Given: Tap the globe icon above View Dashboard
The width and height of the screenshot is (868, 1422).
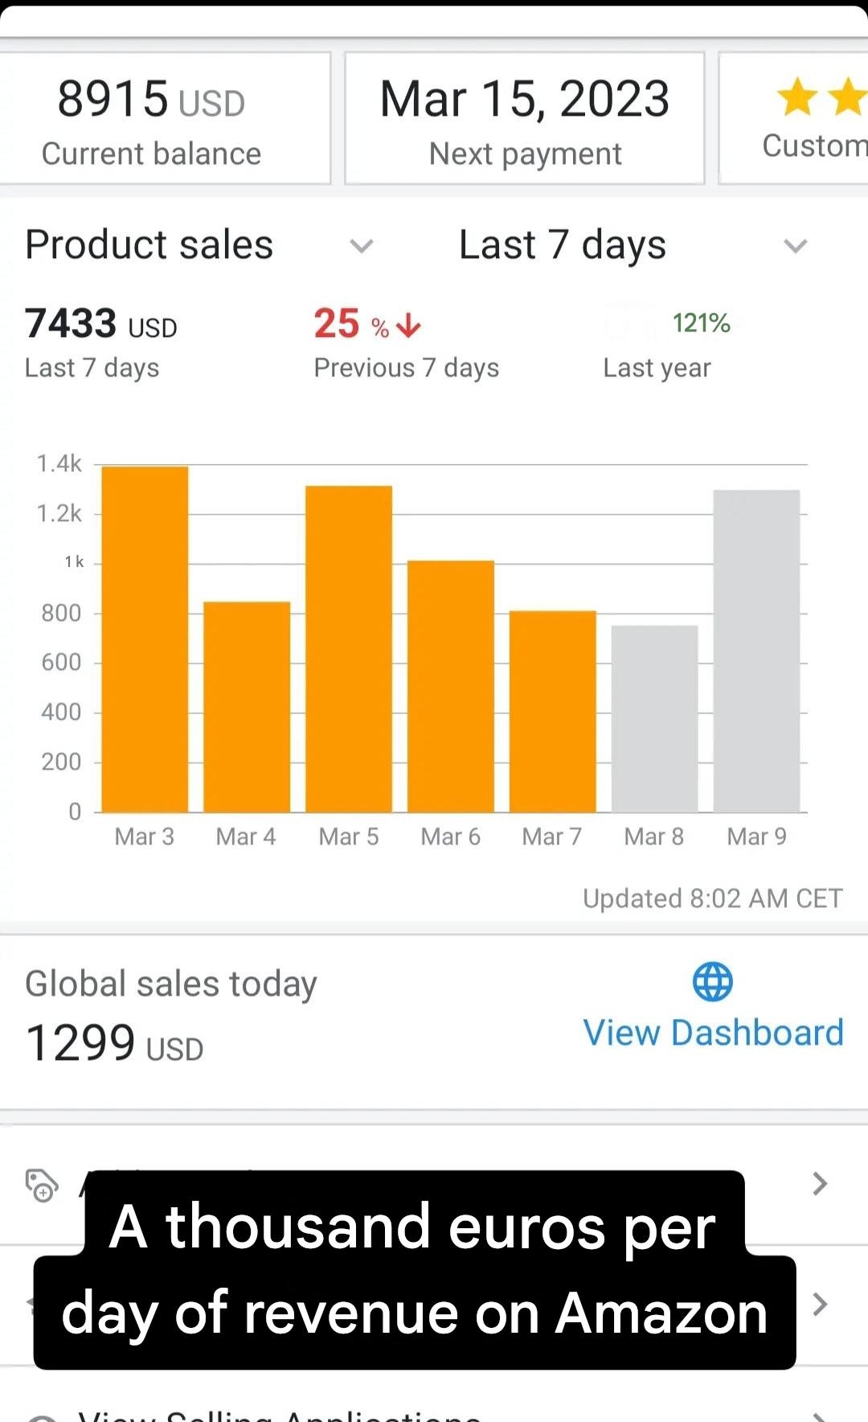Looking at the screenshot, I should [x=712, y=981].
